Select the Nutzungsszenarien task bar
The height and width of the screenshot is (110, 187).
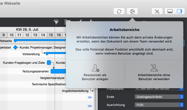[58, 71]
